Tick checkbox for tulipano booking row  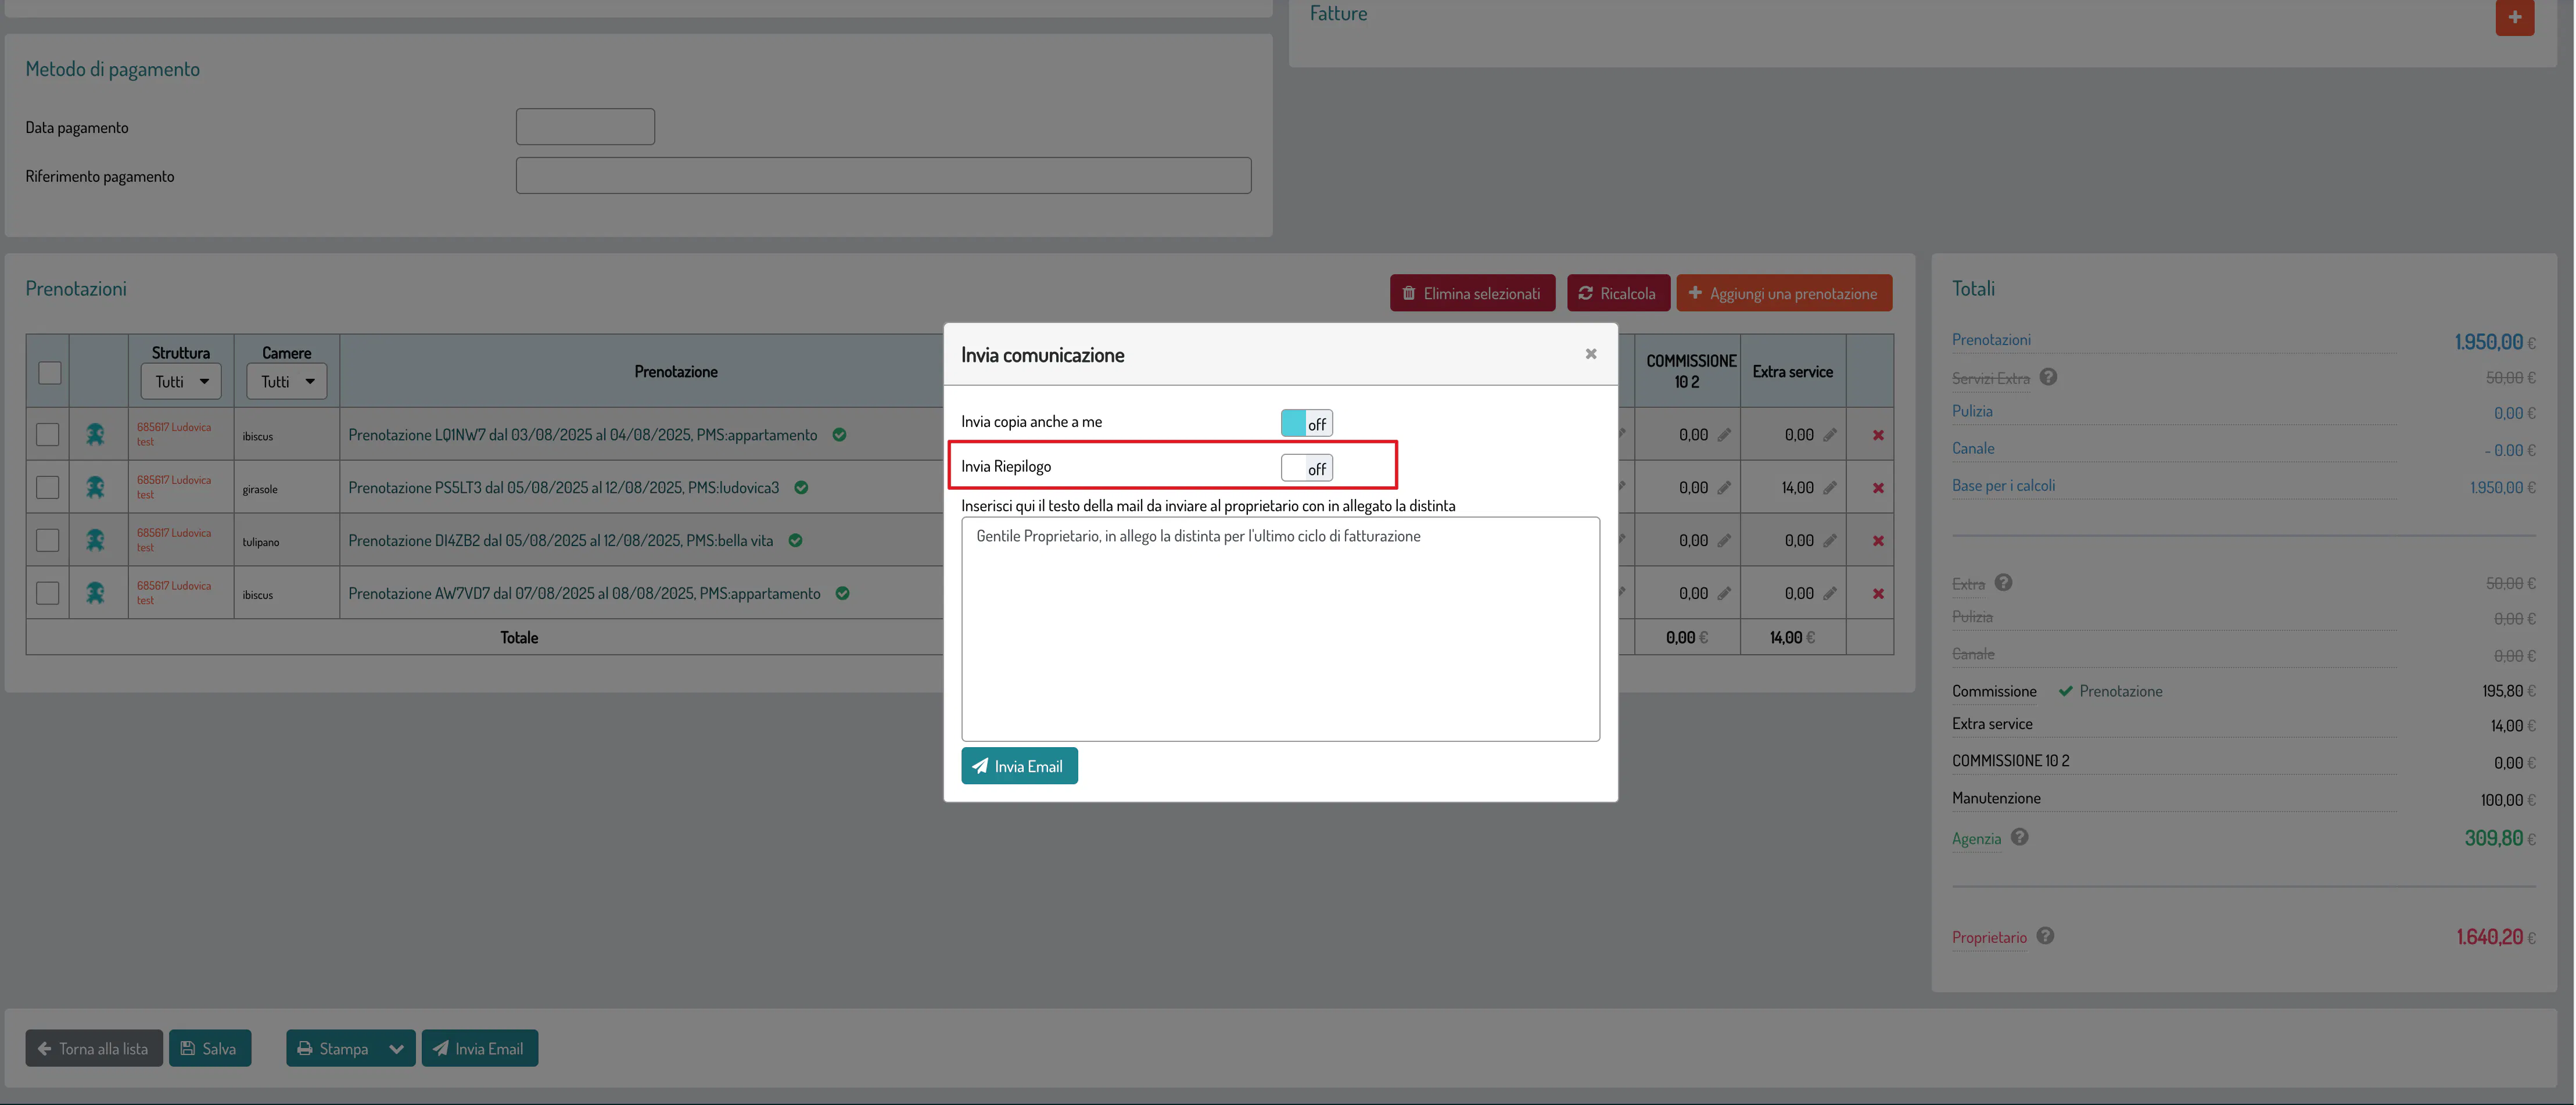pos(47,541)
